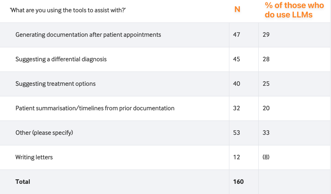This screenshot has height=194, width=331.
Task: Click 'Suggesting treatment options' row label
Action: pos(56,84)
